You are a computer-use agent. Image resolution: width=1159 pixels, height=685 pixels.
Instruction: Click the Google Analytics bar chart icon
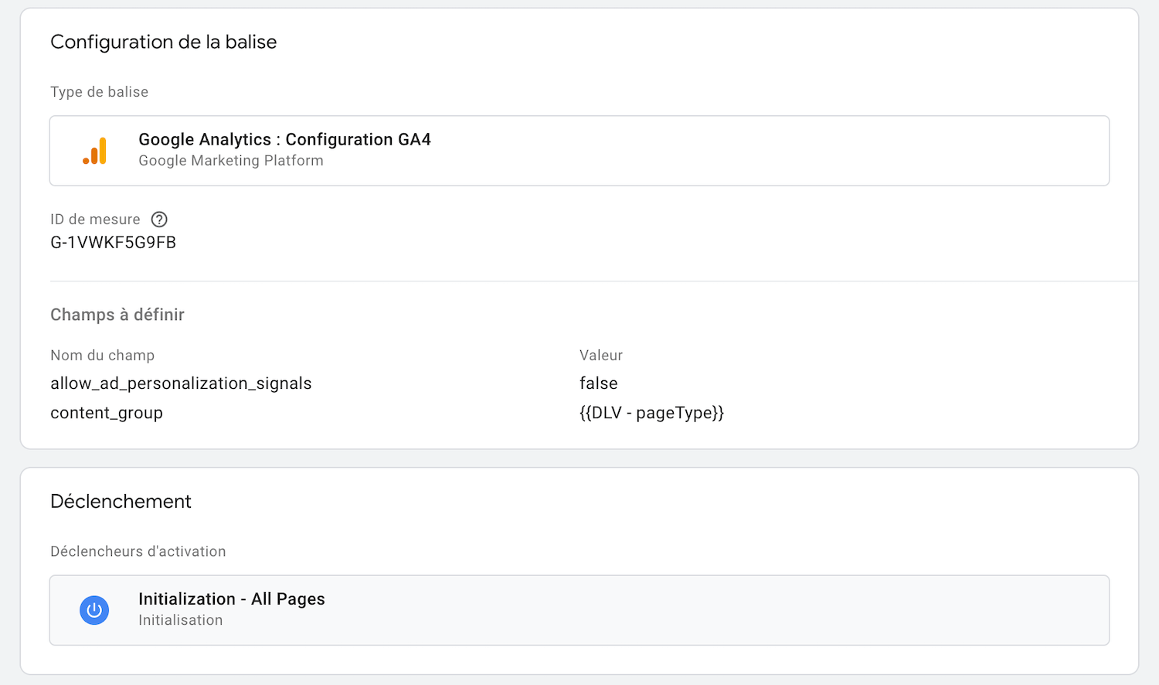click(x=94, y=151)
